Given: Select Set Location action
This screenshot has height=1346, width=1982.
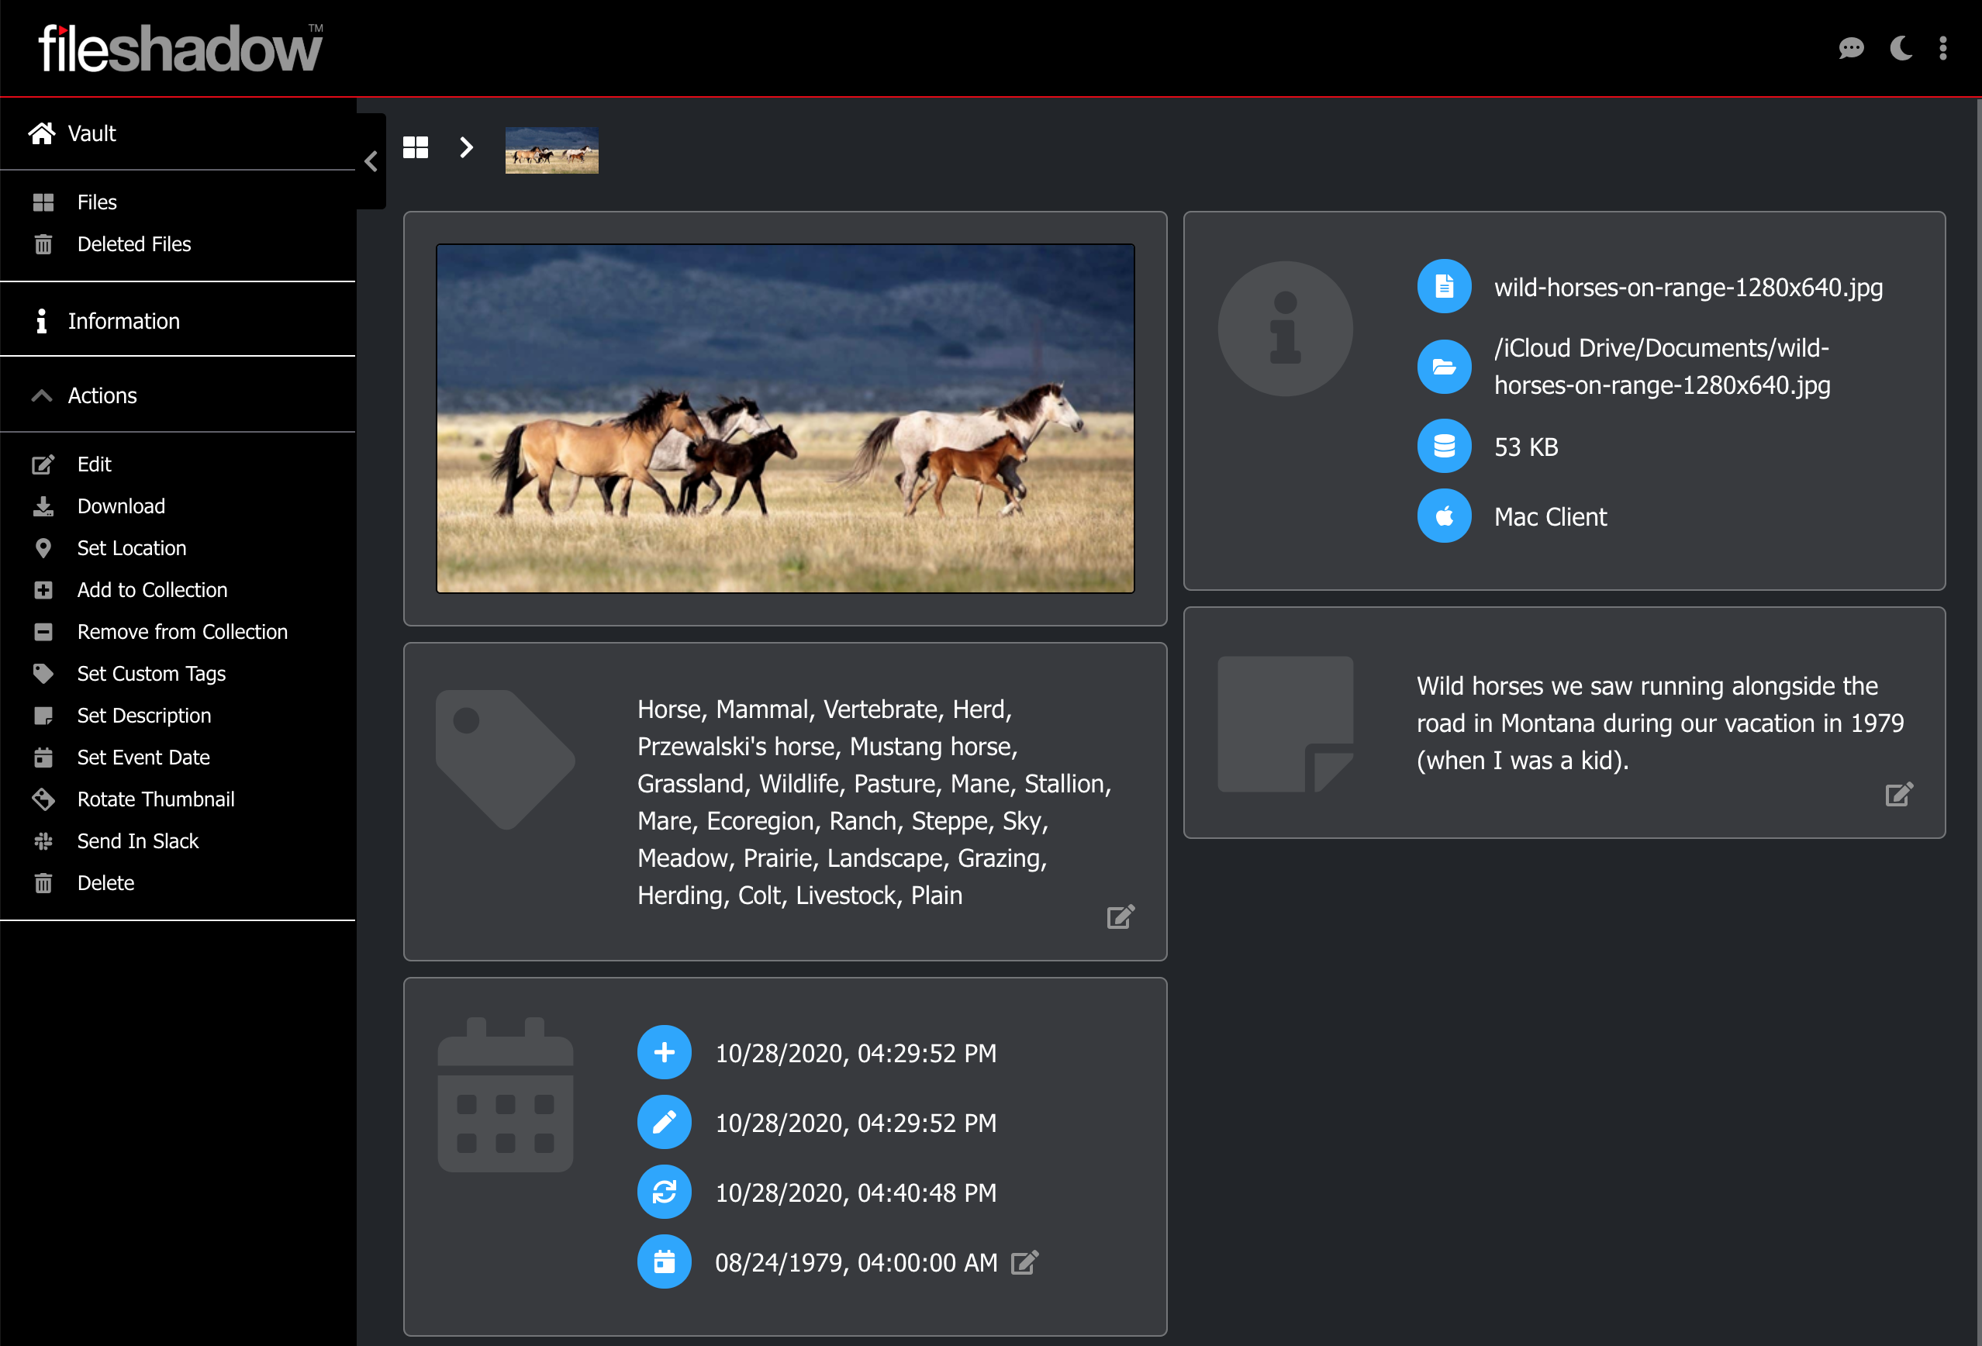Looking at the screenshot, I should pos(131,547).
